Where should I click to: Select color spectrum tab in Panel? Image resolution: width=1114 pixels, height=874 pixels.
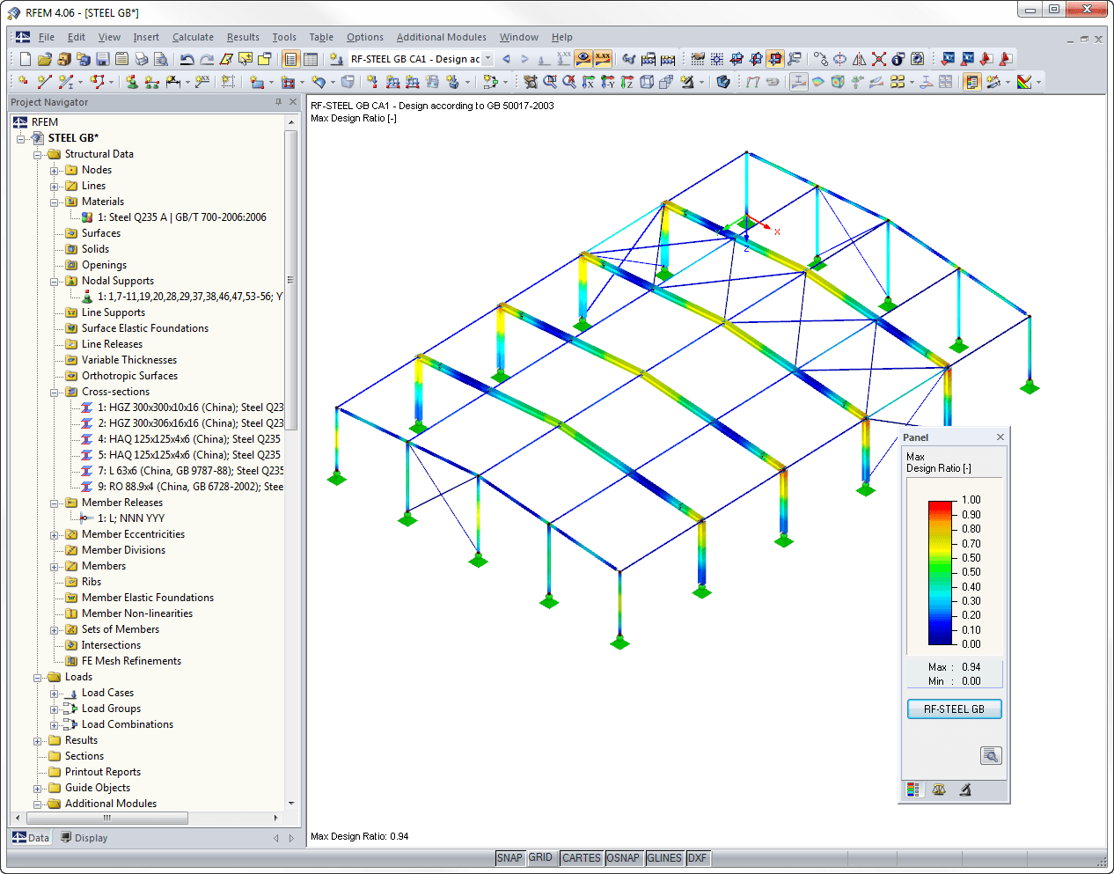click(913, 790)
